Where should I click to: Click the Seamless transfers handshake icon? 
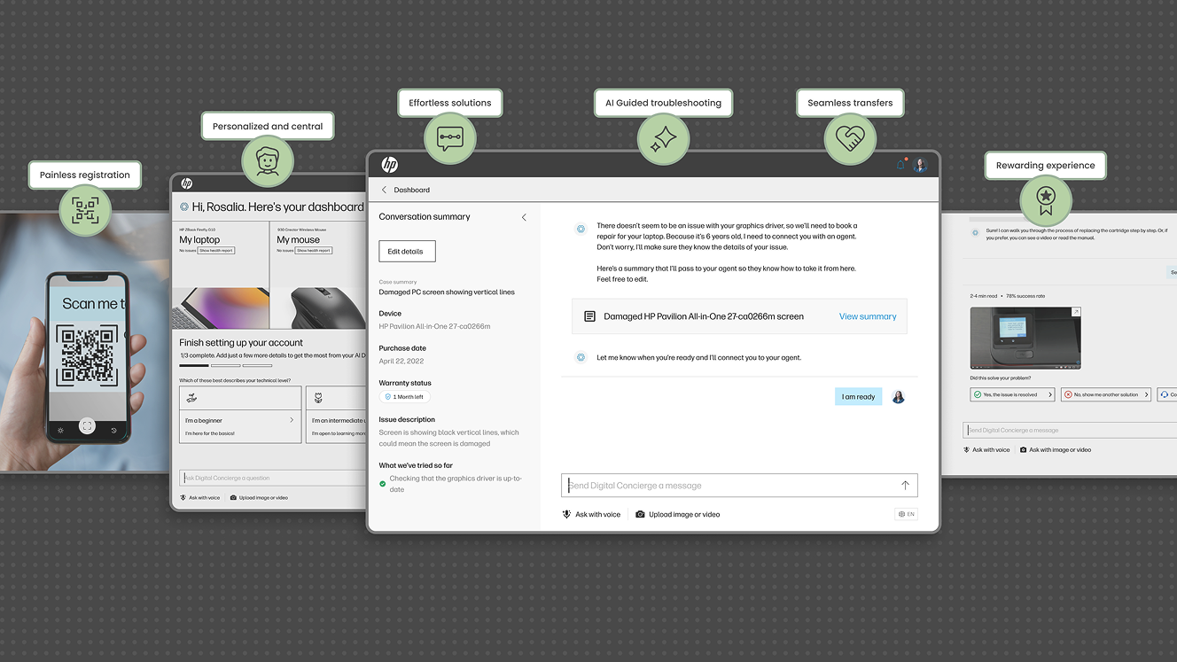pyautogui.click(x=850, y=139)
